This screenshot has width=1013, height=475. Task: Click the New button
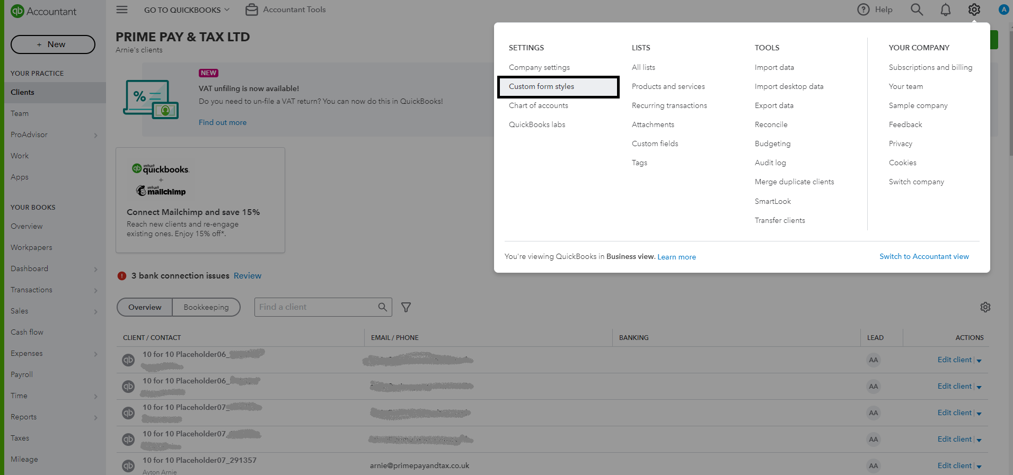53,44
